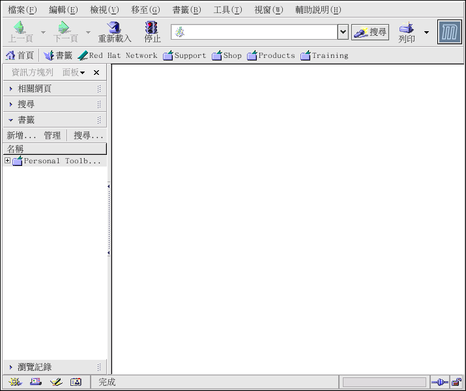Click the Reload (重新載入) toolbar icon

tap(115, 28)
